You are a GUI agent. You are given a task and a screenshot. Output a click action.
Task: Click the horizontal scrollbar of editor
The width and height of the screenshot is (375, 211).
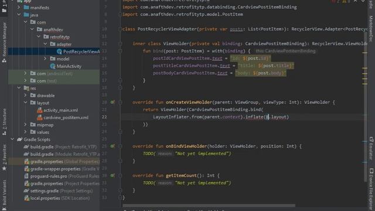[x=209, y=206]
